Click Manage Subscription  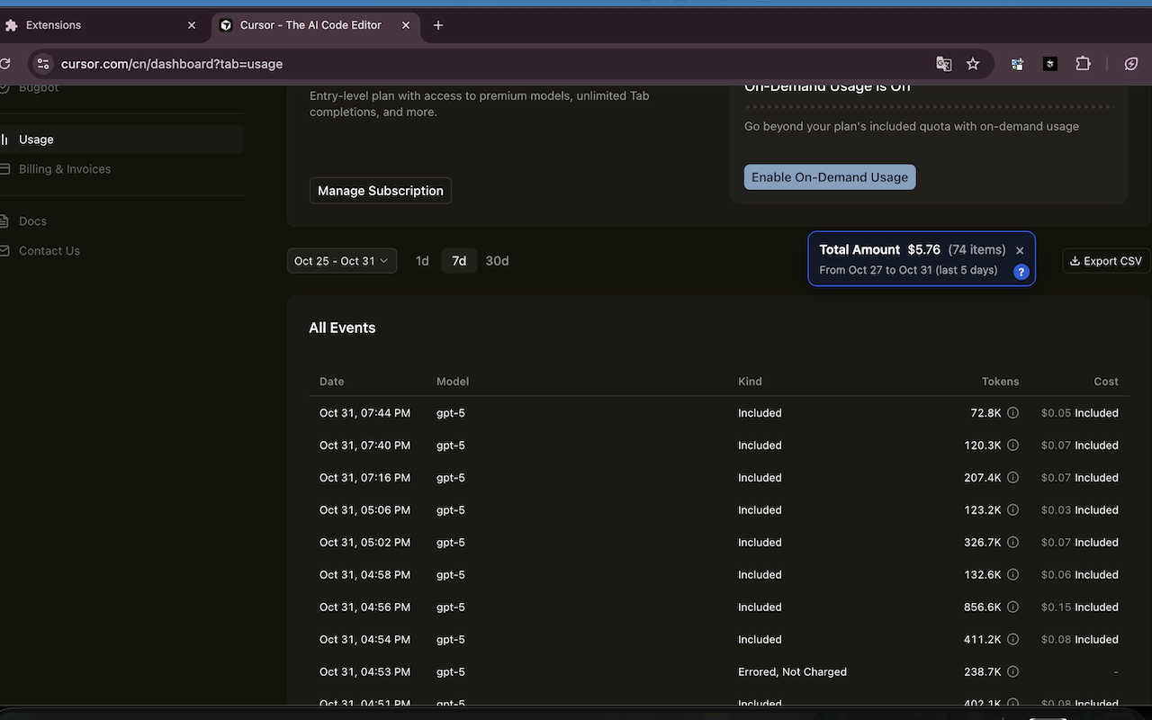tap(380, 190)
